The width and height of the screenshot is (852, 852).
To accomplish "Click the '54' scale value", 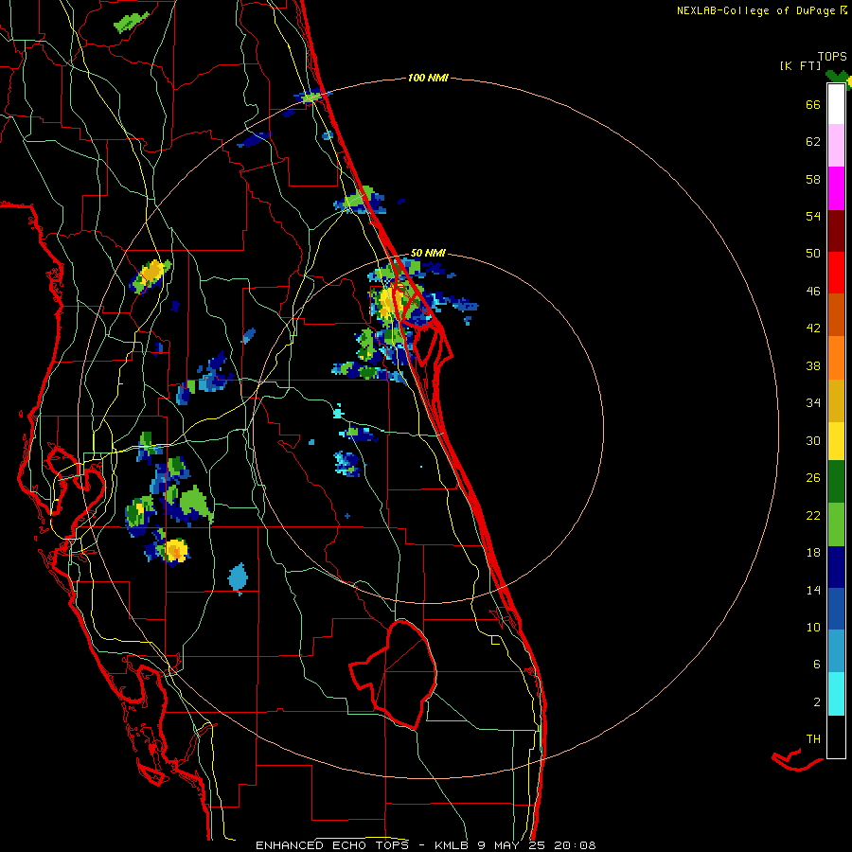I will [x=813, y=216].
